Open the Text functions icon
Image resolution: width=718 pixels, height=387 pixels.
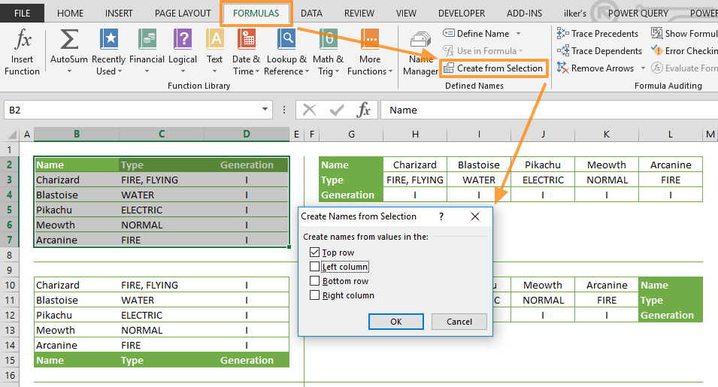coord(215,39)
